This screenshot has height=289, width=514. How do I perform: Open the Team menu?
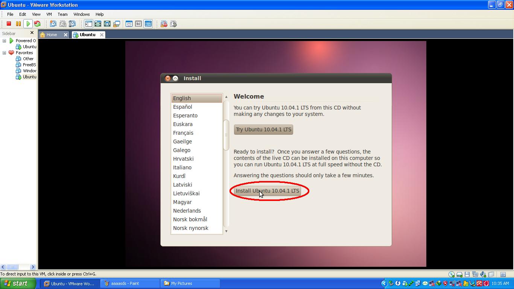(62, 14)
